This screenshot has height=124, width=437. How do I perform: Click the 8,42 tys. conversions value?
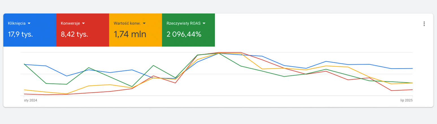74,35
